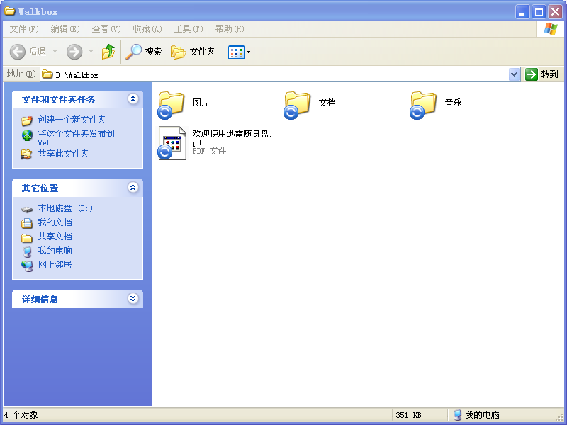
Task: Click the 转到 go button
Action: click(x=542, y=74)
